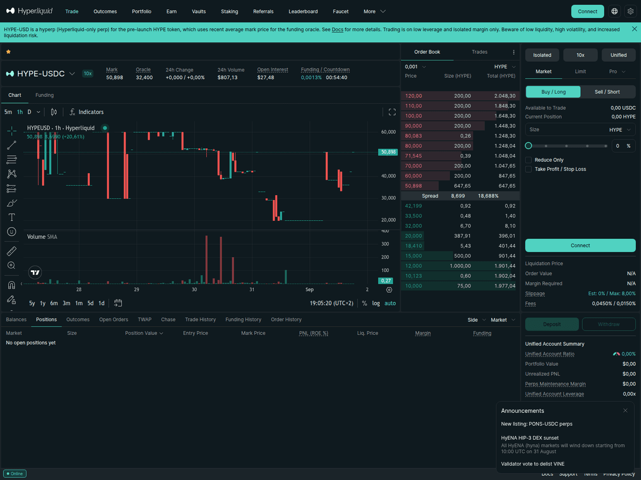Open the chart interval dropdown arrow
This screenshot has width=641, height=480.
pyautogui.click(x=39, y=112)
